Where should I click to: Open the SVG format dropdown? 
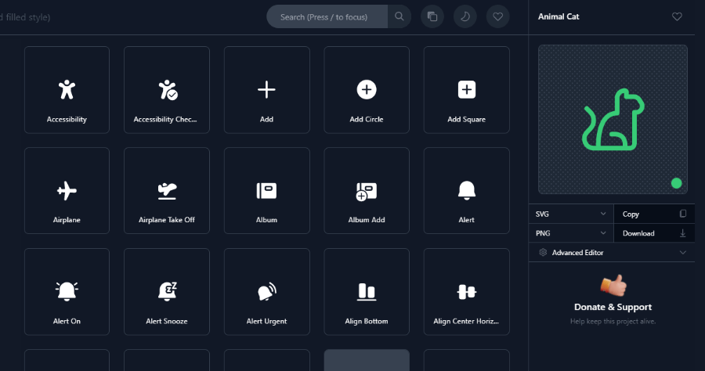pos(571,214)
